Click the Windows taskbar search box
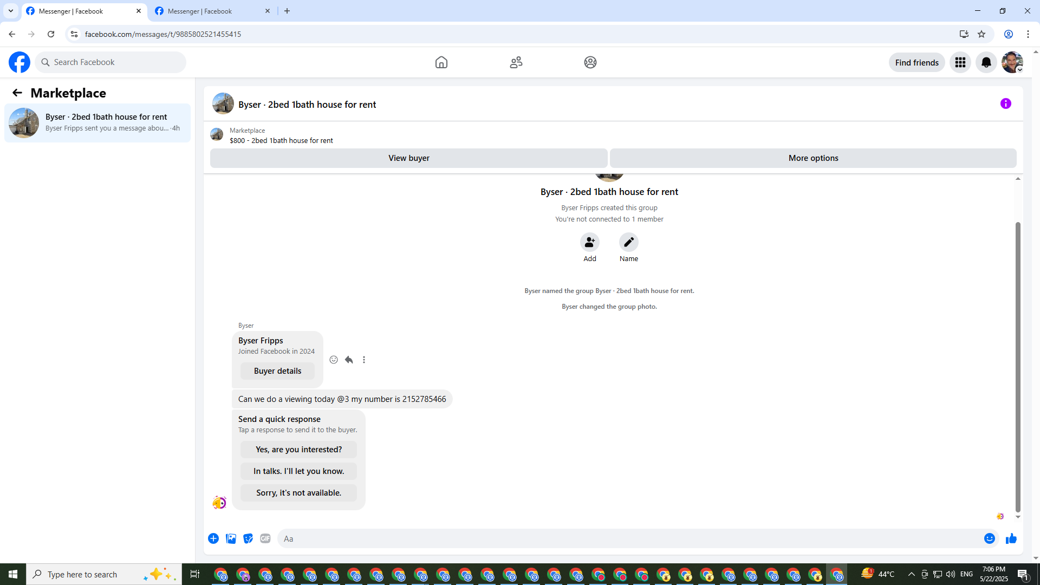The width and height of the screenshot is (1040, 585). point(104,574)
